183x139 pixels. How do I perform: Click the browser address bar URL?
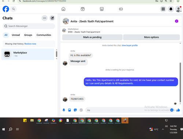44,1
